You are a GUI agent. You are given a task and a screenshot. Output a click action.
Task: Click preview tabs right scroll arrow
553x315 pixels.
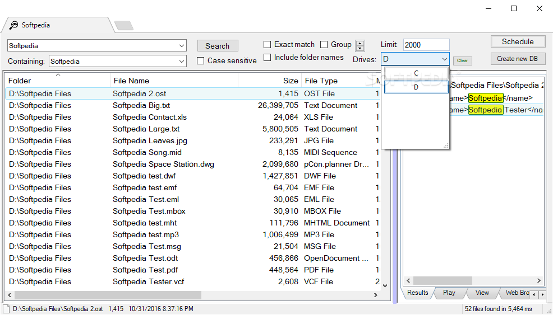click(x=541, y=294)
